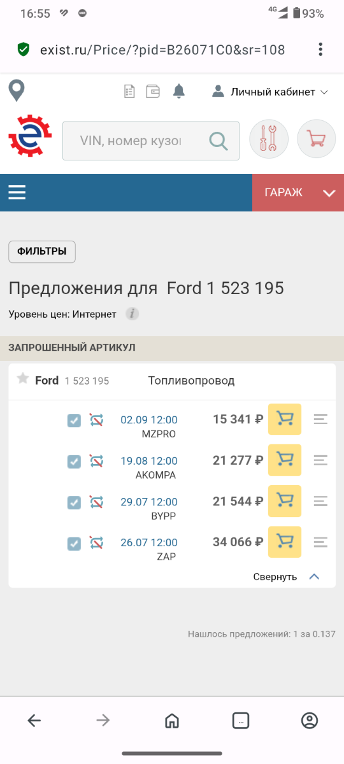Viewport: 344px width, 764px height.
Task: Mark Ford 1 523 195 as favorite star
Action: (23, 379)
